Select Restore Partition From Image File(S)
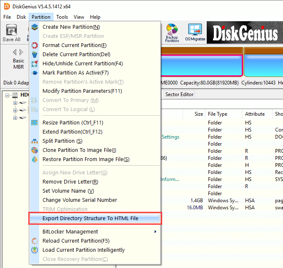The height and width of the screenshot is (268, 283). [x=95, y=159]
